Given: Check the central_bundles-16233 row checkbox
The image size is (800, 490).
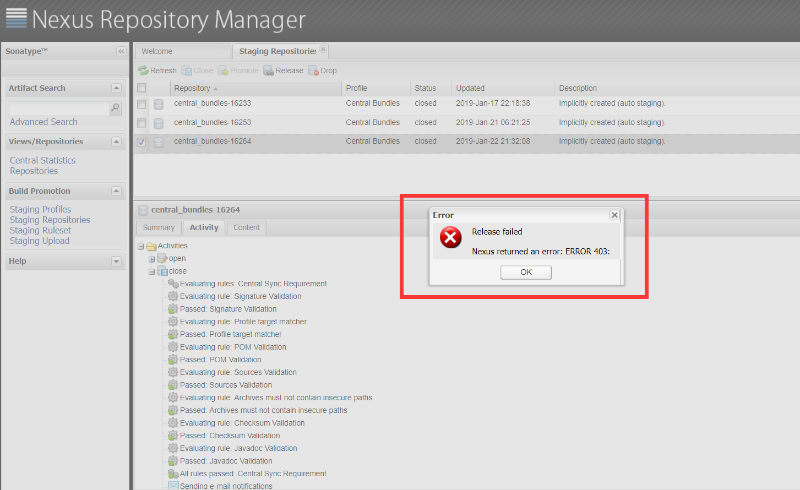Looking at the screenshot, I should pos(142,104).
